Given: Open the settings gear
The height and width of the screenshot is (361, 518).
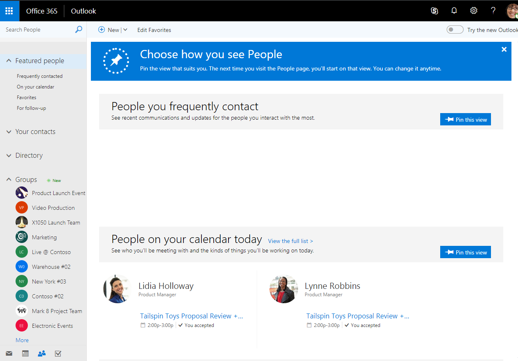Looking at the screenshot, I should (474, 11).
